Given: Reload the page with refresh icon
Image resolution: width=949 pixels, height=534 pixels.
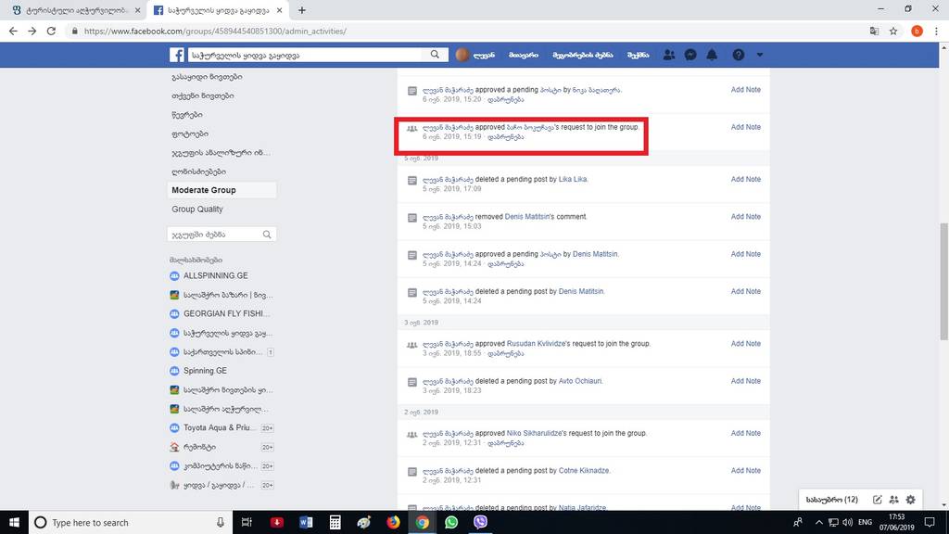Looking at the screenshot, I should tap(52, 31).
